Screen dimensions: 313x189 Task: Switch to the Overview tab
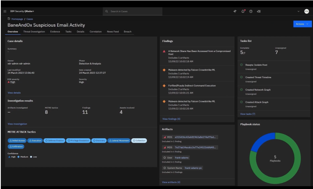(x=13, y=31)
